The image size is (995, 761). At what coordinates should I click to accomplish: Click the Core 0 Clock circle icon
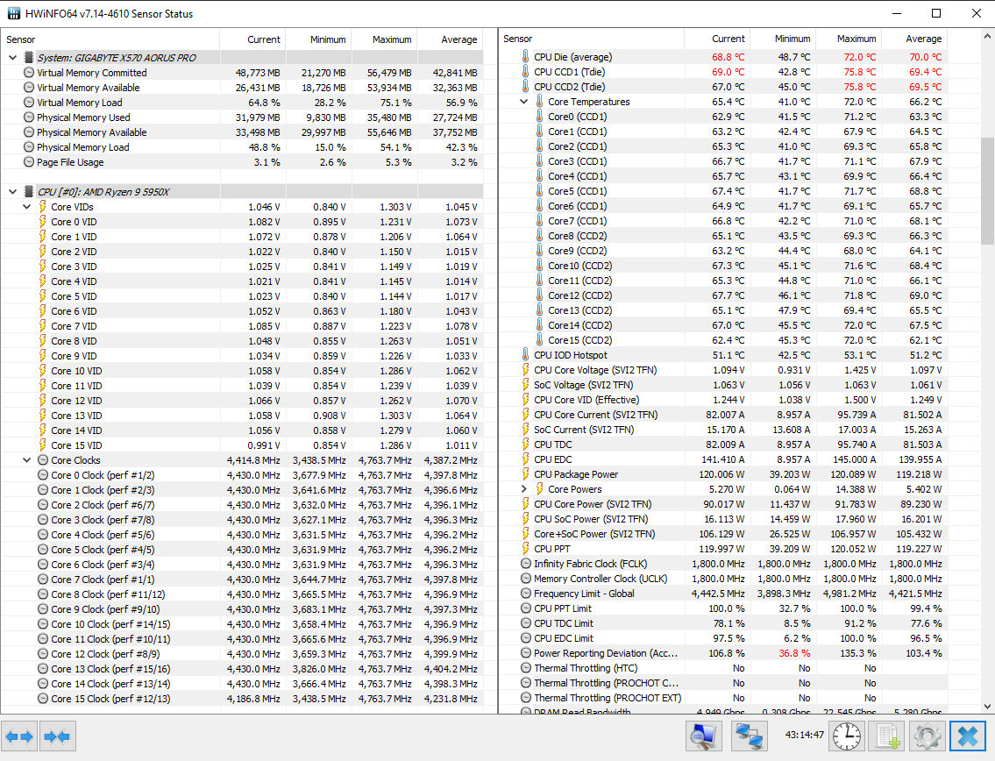tap(42, 475)
